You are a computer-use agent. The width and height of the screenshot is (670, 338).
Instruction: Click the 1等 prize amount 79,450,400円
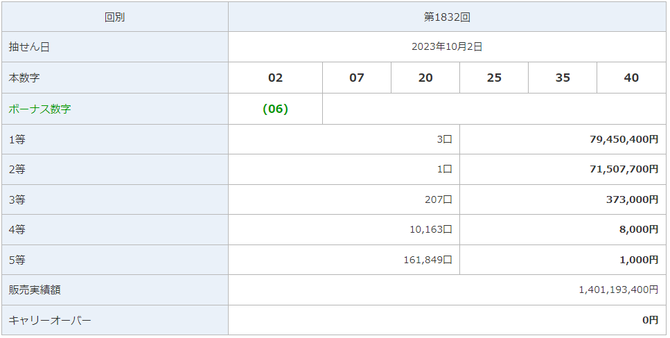[x=624, y=139]
